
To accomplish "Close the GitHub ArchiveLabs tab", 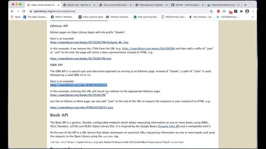I will [202, 5].
